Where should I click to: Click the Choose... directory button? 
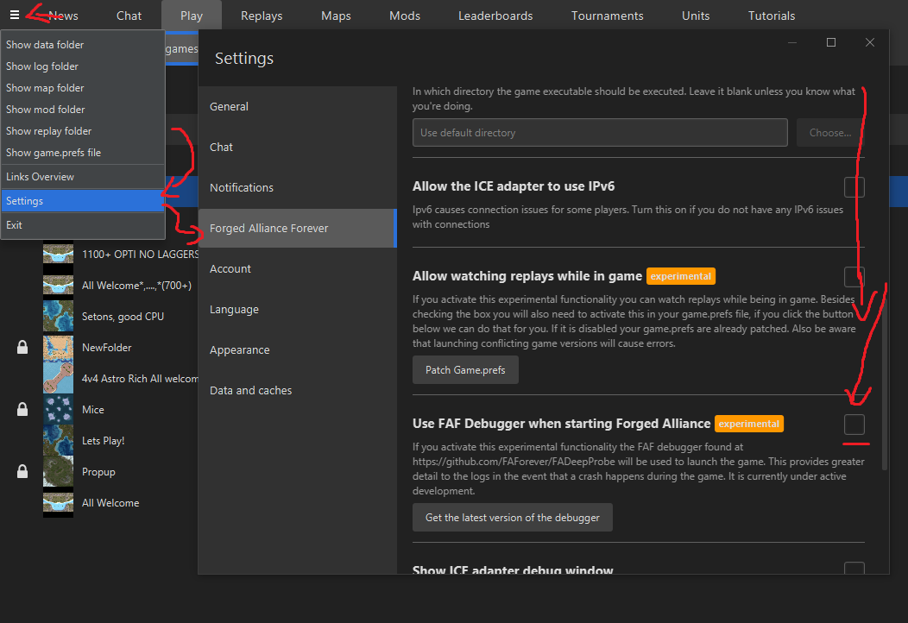click(x=829, y=133)
